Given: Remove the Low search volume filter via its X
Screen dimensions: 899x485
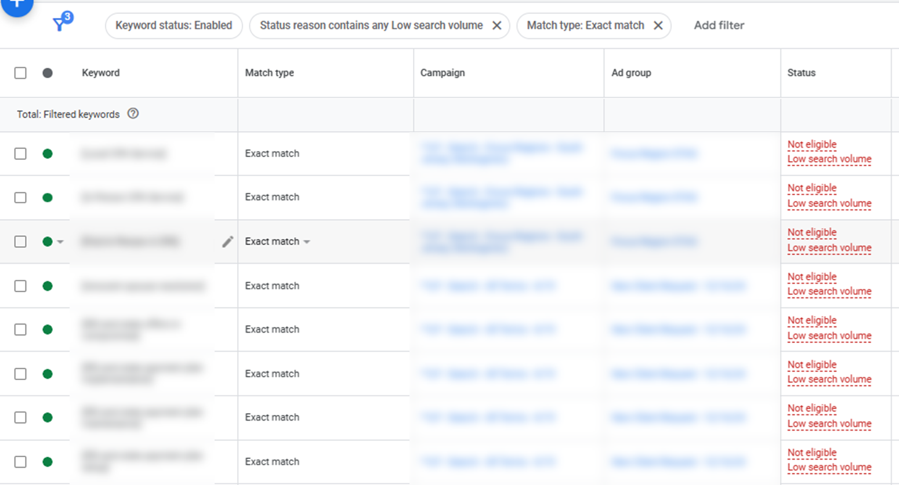Looking at the screenshot, I should tap(496, 25).
